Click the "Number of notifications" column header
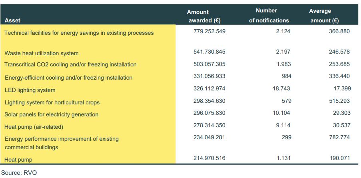The image size is (361, 178). pyautogui.click(x=269, y=16)
